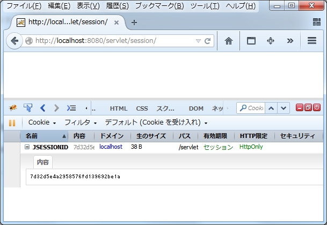This screenshot has height=225, width=327.
Task: Close the localhost session tab
Action: pos(117,23)
